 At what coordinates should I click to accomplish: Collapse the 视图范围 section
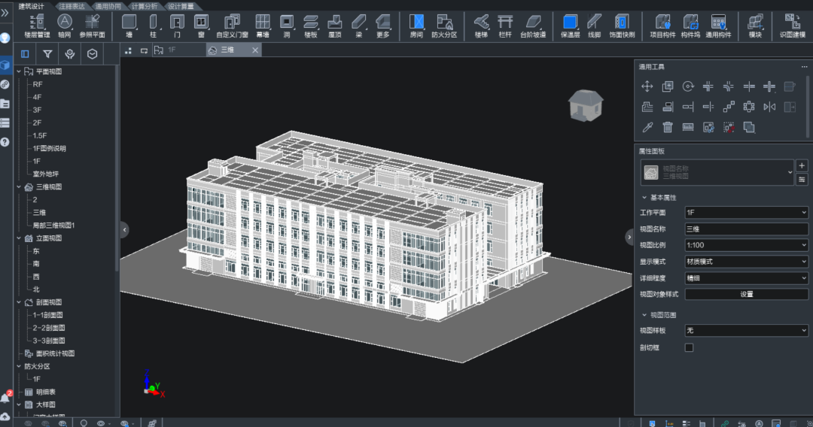pyautogui.click(x=644, y=315)
